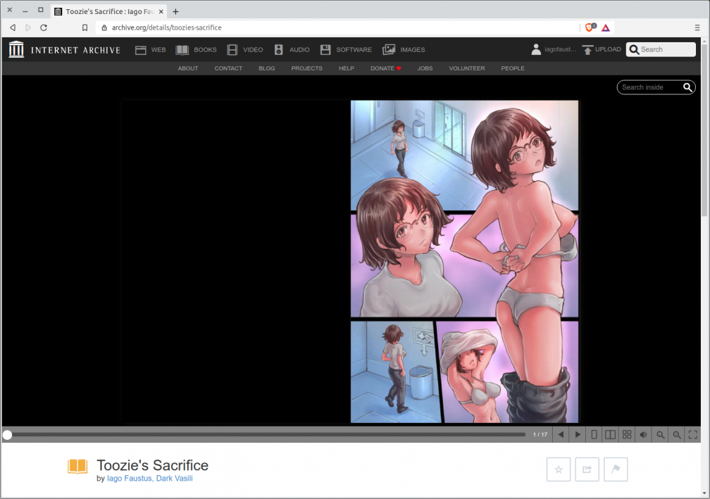Screen dimensions: 710x499
Task: Open the browser hamburger menu
Action: 697,27
